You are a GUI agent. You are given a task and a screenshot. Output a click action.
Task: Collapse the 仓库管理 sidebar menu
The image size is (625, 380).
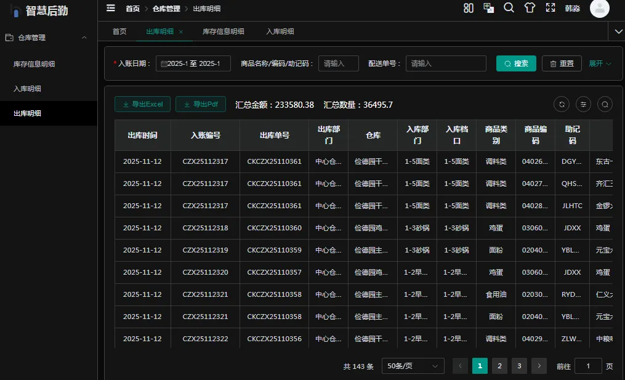(x=84, y=38)
